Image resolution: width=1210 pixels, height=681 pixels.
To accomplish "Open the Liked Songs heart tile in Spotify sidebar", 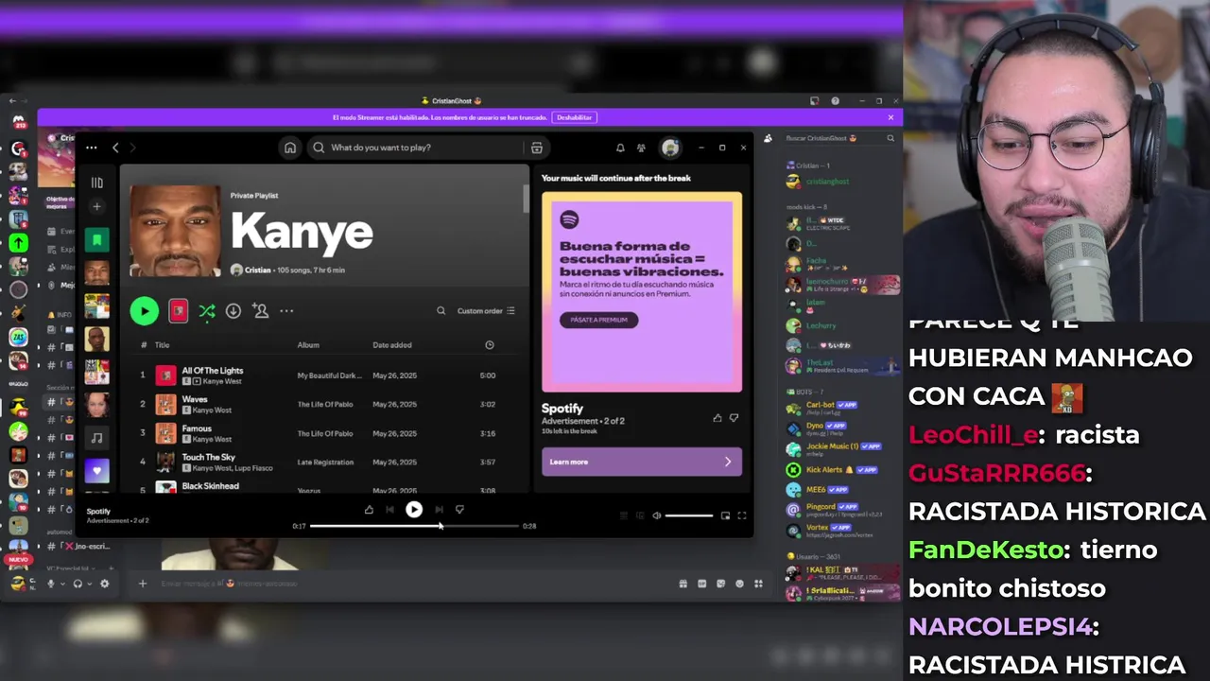I will [x=96, y=470].
